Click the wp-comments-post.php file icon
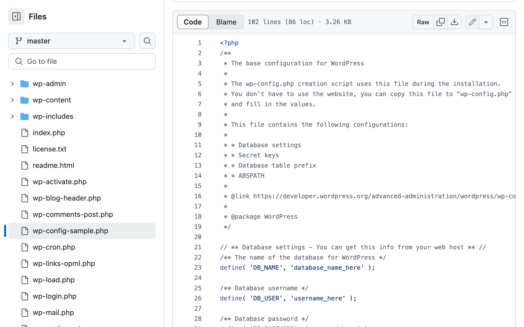 pyautogui.click(x=25, y=215)
